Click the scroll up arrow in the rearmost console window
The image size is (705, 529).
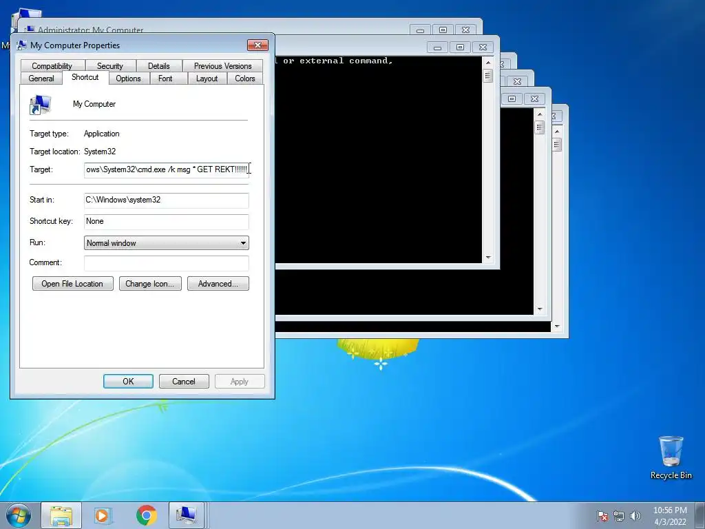click(x=557, y=132)
